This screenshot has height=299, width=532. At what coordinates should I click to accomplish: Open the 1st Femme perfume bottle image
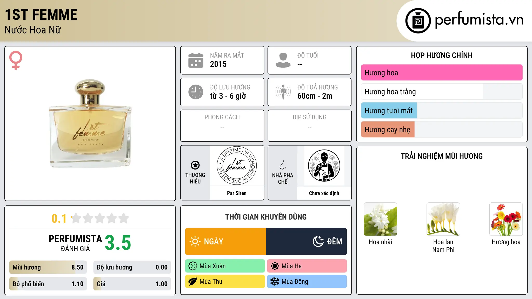(90, 124)
